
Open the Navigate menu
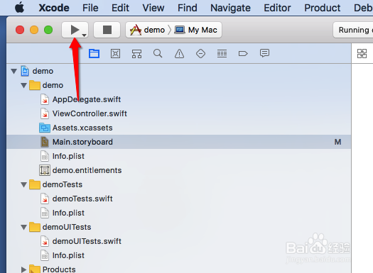(230, 8)
